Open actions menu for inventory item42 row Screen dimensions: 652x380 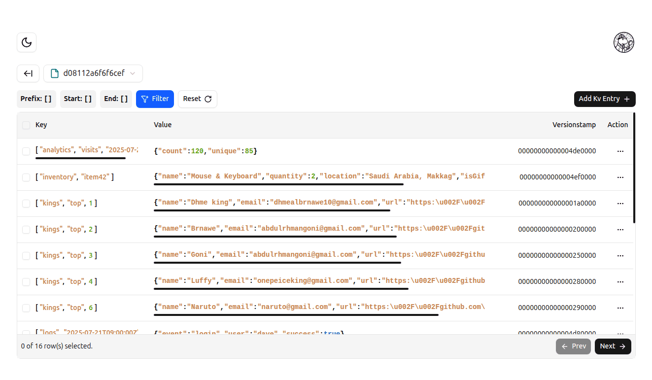pyautogui.click(x=620, y=177)
